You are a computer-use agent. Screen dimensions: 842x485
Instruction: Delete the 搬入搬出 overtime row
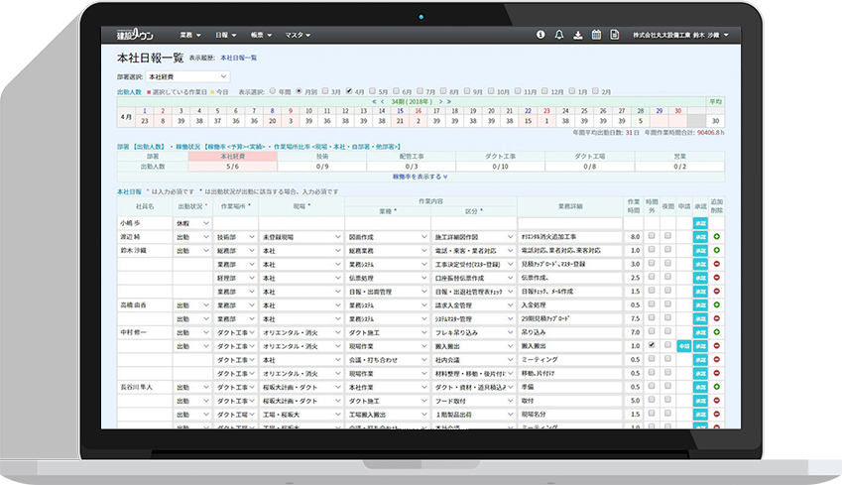716,346
